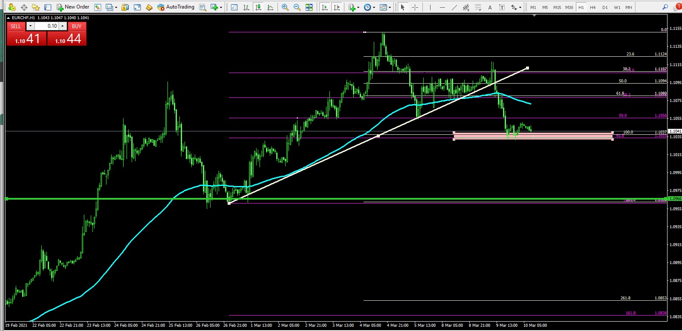The width and height of the screenshot is (682, 331).
Task: Open MetaEditor gold book icon
Action: click(149, 7)
